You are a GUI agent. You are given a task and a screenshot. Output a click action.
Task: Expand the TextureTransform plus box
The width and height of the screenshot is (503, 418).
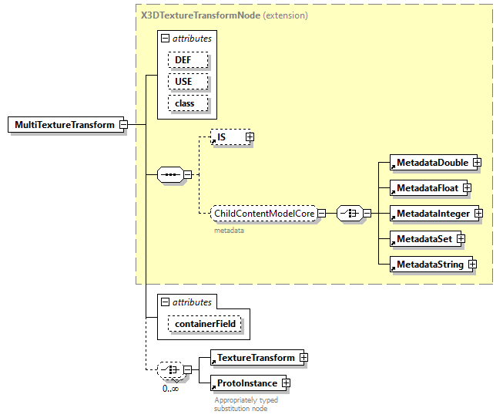pyautogui.click(x=303, y=358)
